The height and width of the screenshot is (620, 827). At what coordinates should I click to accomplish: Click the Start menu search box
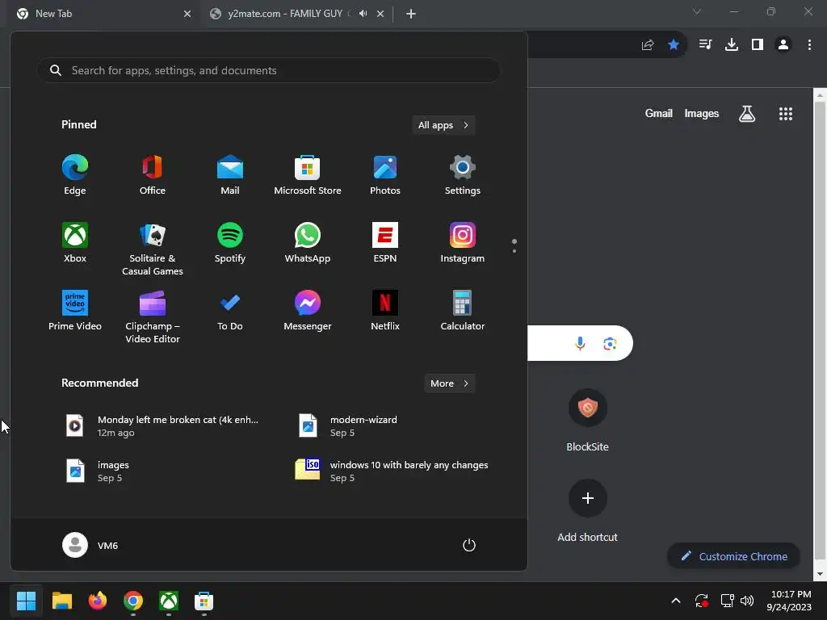(x=268, y=70)
